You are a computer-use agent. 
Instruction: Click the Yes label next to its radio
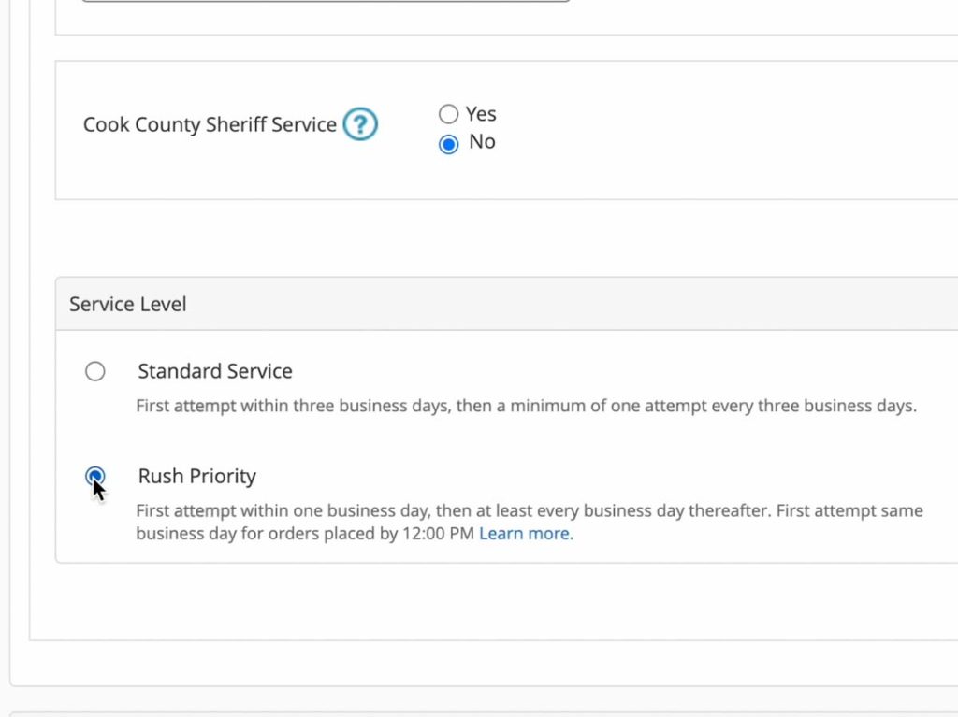(481, 113)
